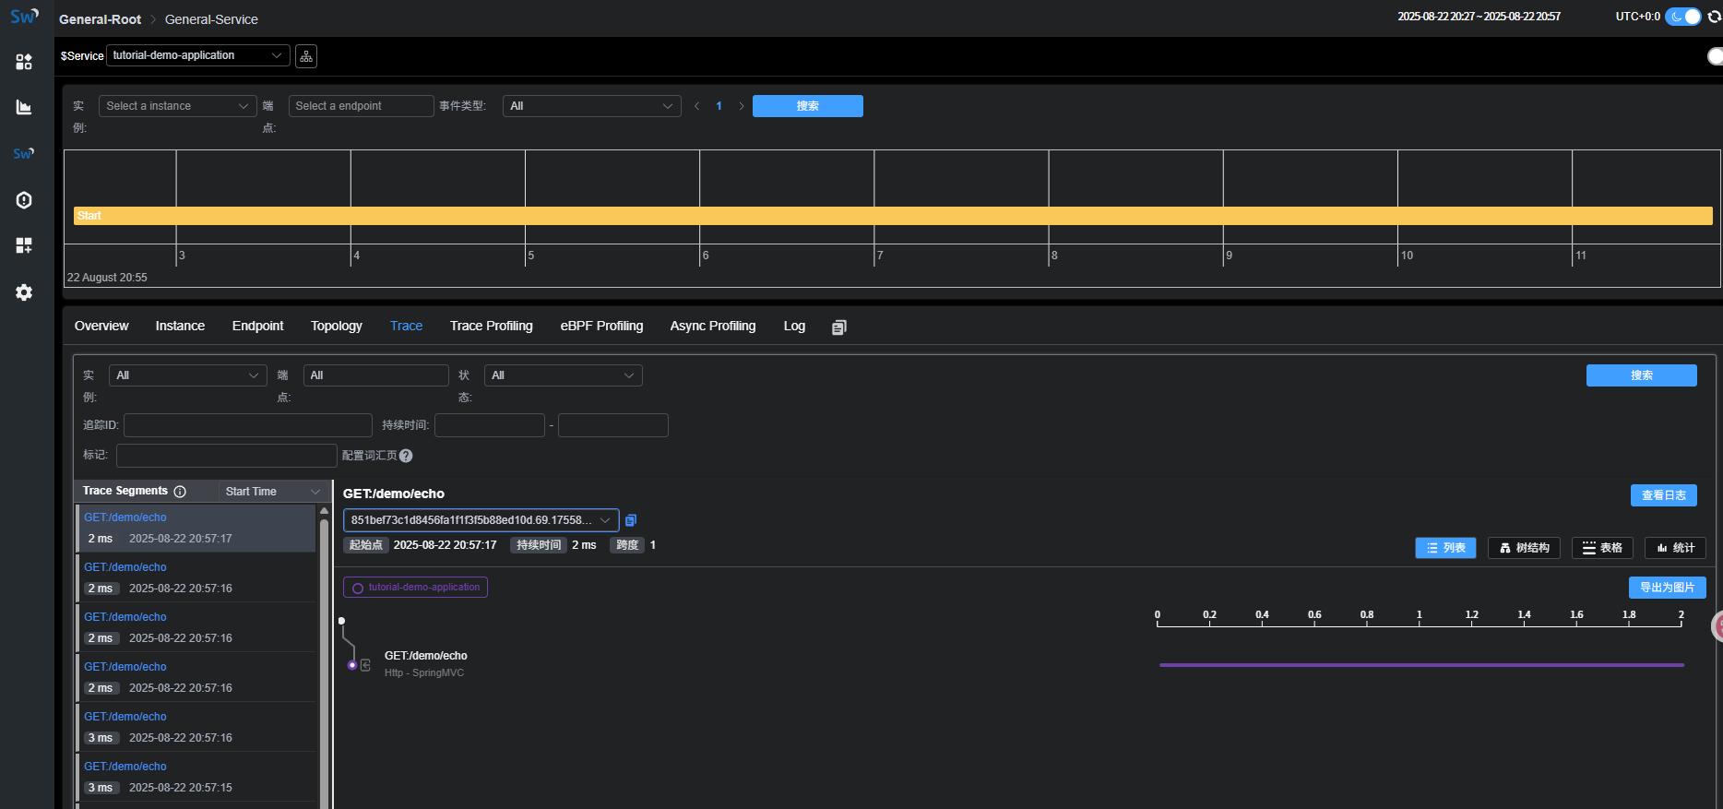
Task: Click the 导出为图片 button
Action: [x=1667, y=588]
